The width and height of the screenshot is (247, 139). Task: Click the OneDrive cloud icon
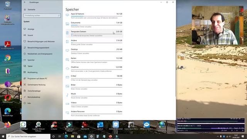point(68,68)
